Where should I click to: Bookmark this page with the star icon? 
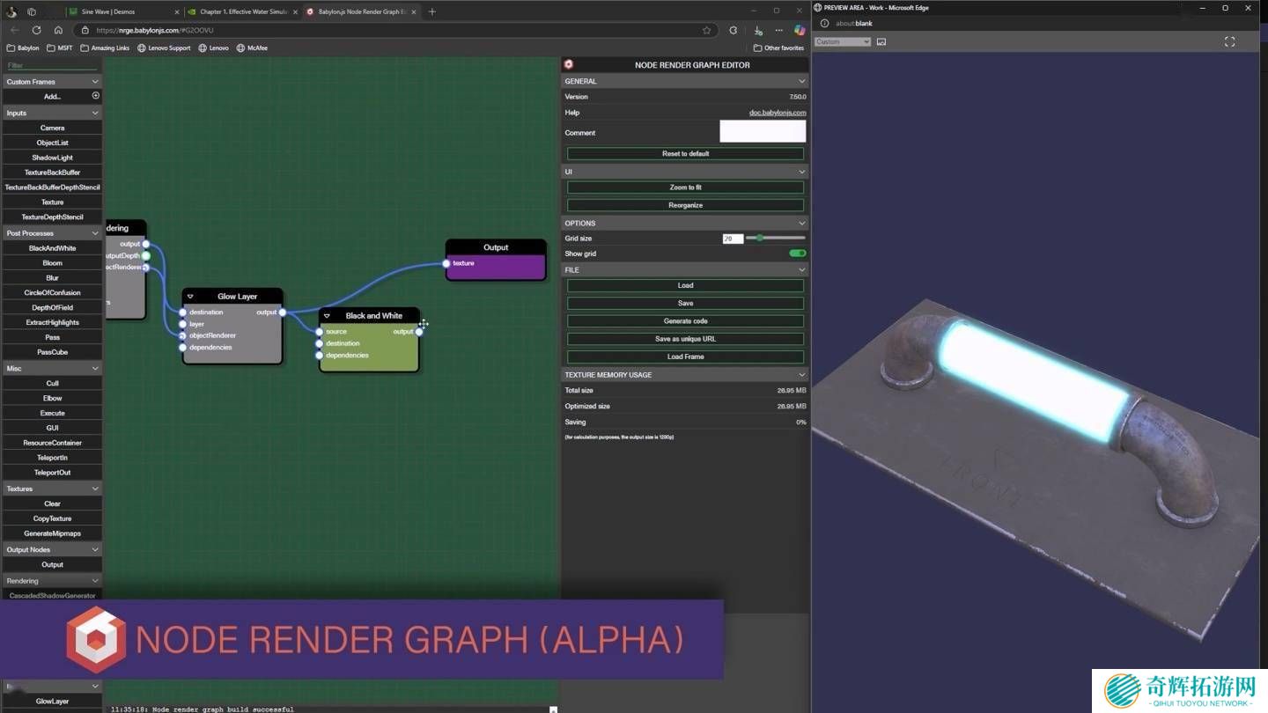706,30
